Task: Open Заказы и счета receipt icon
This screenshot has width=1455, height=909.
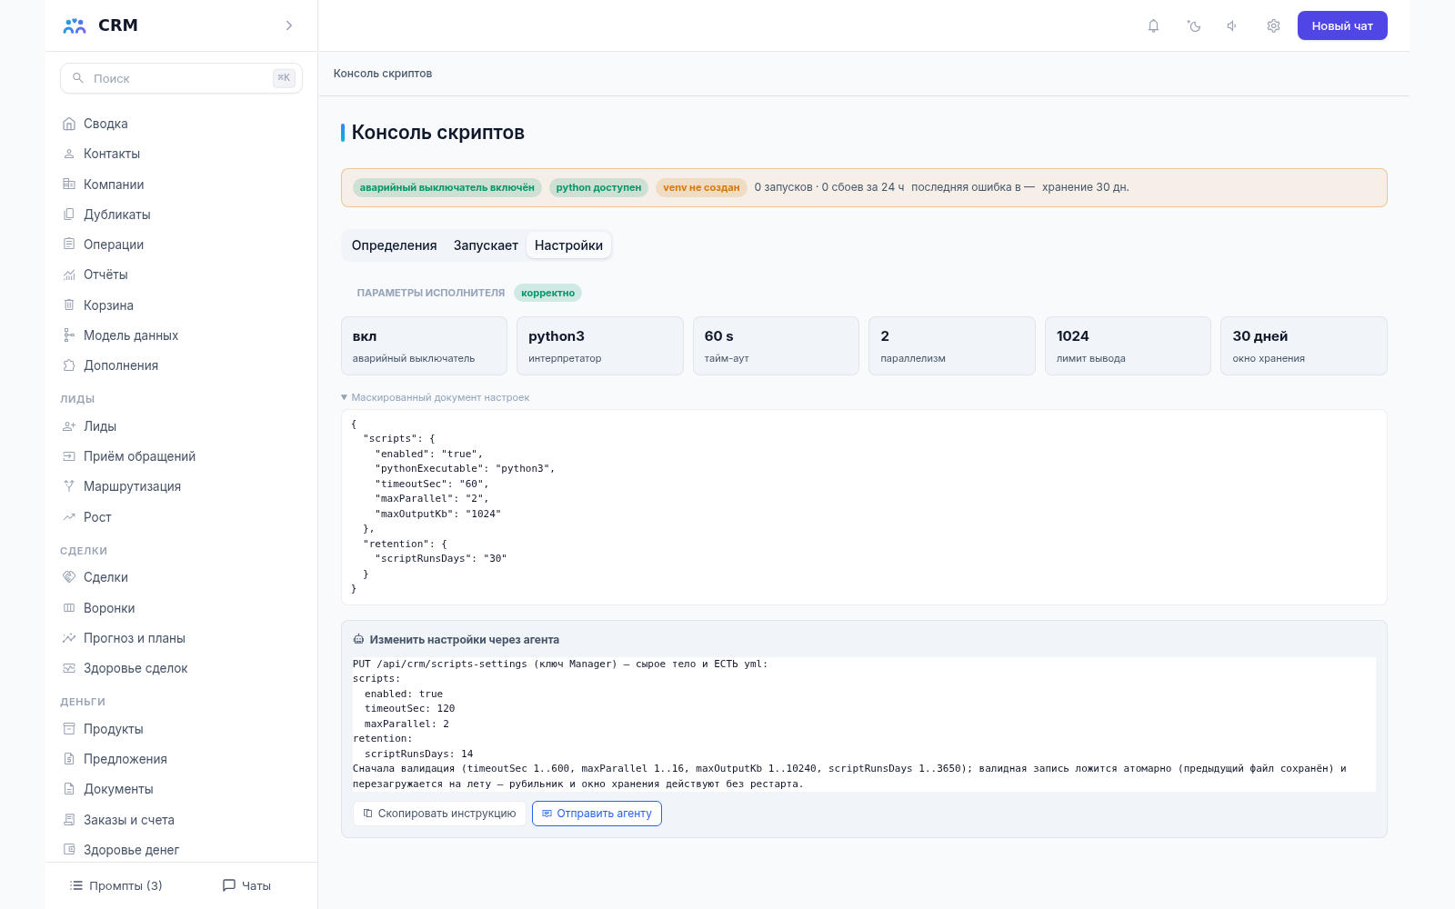Action: tap(69, 820)
